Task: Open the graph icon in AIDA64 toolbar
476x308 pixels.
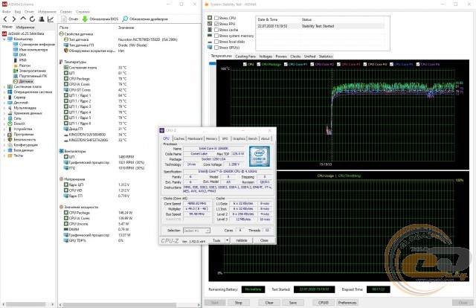Action: (51, 19)
